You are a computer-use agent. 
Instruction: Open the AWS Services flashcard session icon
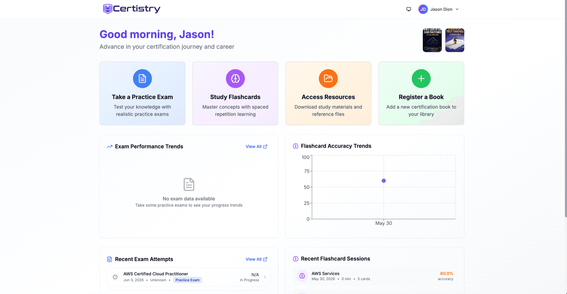tap(302, 276)
